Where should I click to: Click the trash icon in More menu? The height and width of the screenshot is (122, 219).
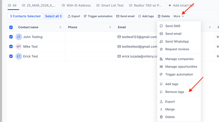(161, 117)
